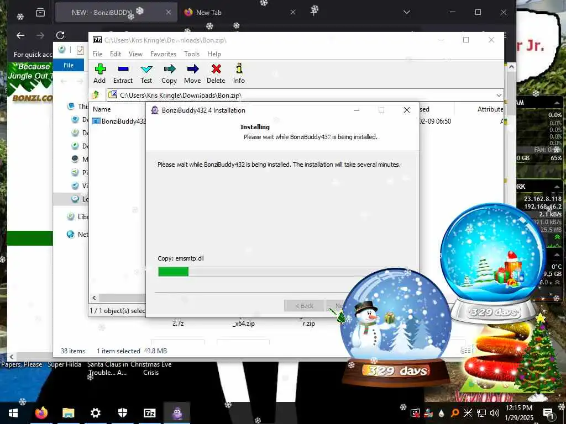566x424 pixels.
Task: Open the volume control in system tray
Action: click(x=495, y=412)
